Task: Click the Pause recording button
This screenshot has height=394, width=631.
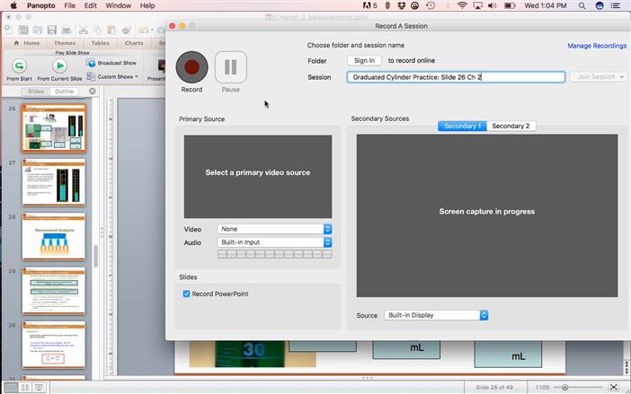Action: pyautogui.click(x=231, y=67)
